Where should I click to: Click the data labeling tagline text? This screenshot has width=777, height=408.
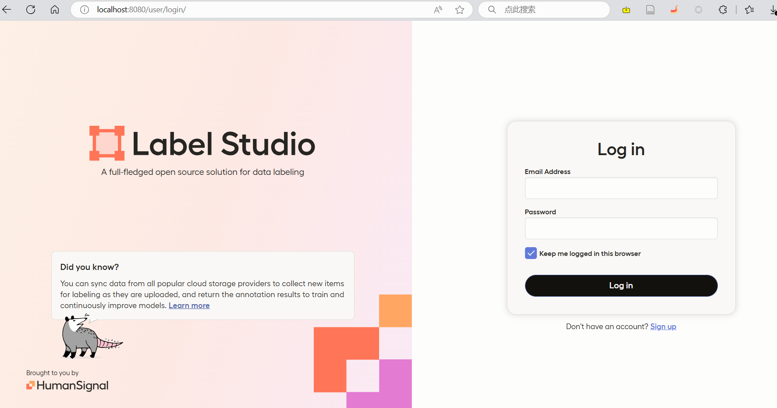click(202, 172)
